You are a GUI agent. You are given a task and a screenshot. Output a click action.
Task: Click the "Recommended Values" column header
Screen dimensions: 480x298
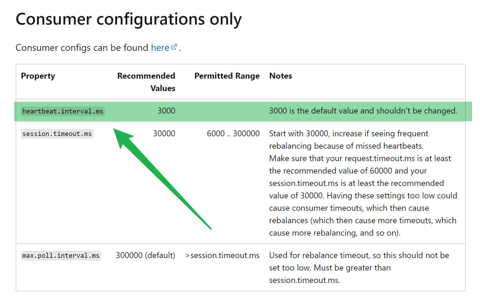(x=146, y=82)
